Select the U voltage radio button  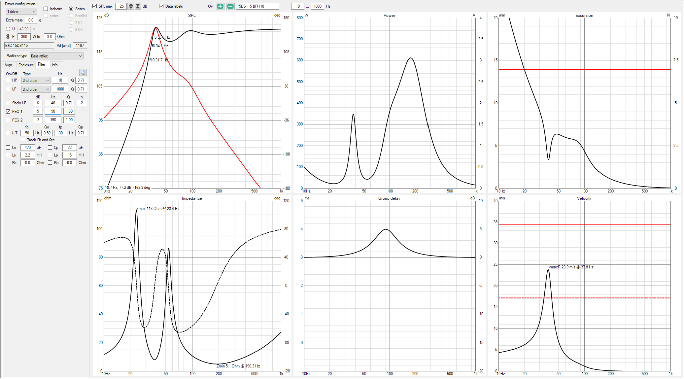point(8,29)
